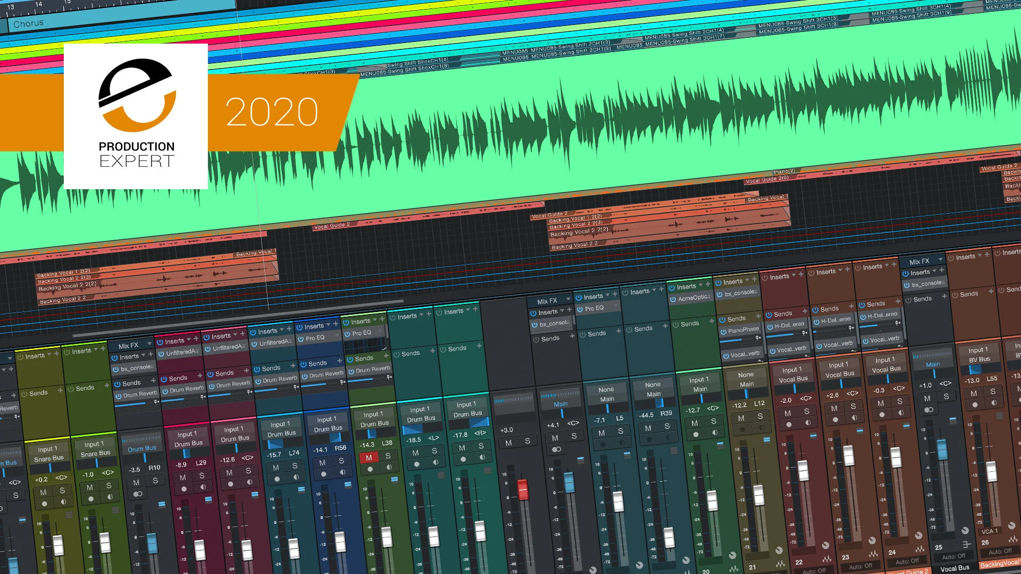
Task: Click volume value -8.9
Action: point(181,465)
